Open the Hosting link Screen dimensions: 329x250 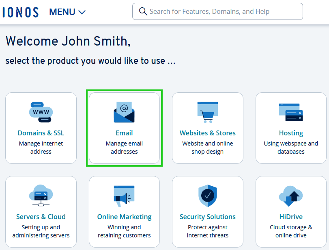click(x=291, y=133)
